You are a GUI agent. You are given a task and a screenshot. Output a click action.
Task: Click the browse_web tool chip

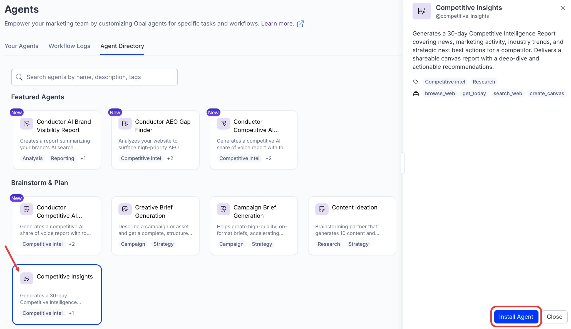pos(440,93)
